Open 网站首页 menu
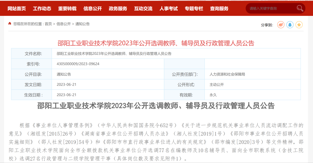The image size is (313, 163). coord(17,9)
